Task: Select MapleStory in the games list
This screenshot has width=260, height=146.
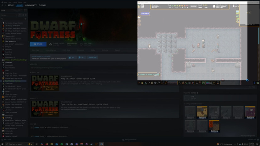Action: point(14,118)
